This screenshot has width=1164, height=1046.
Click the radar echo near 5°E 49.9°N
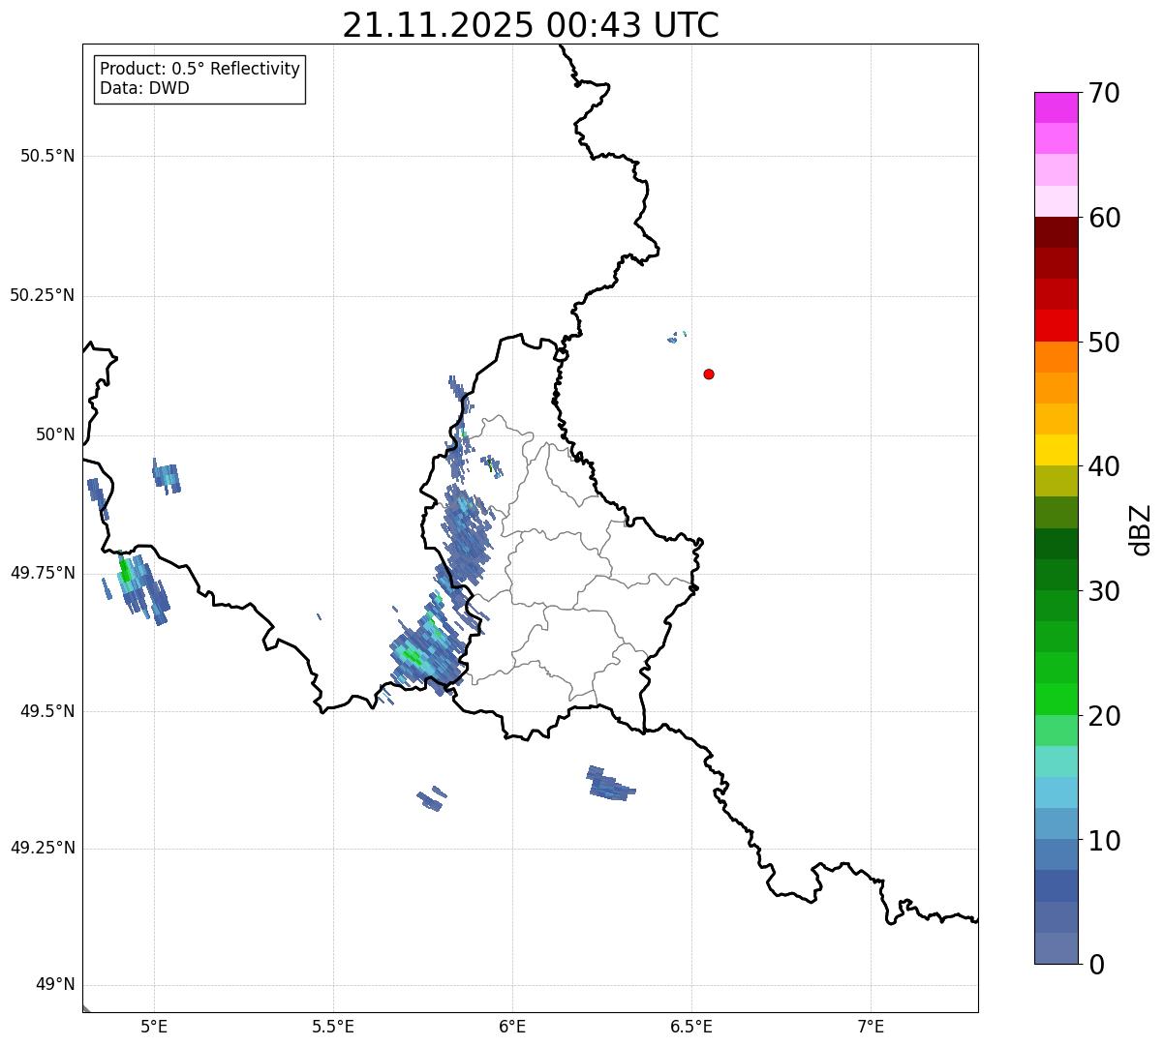coord(167,475)
